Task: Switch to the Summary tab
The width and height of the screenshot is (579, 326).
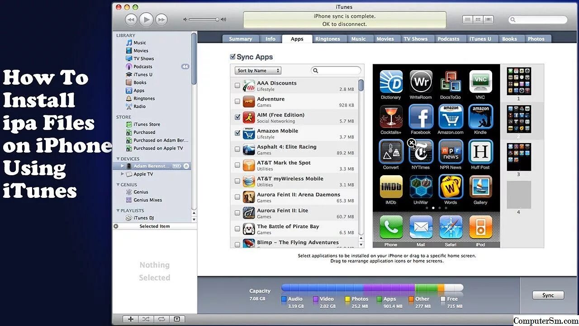Action: tap(241, 39)
